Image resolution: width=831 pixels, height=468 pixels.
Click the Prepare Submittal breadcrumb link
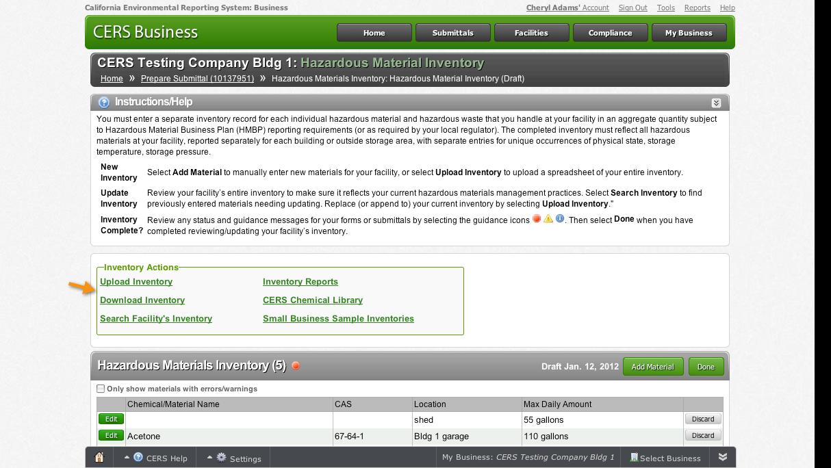coord(197,79)
